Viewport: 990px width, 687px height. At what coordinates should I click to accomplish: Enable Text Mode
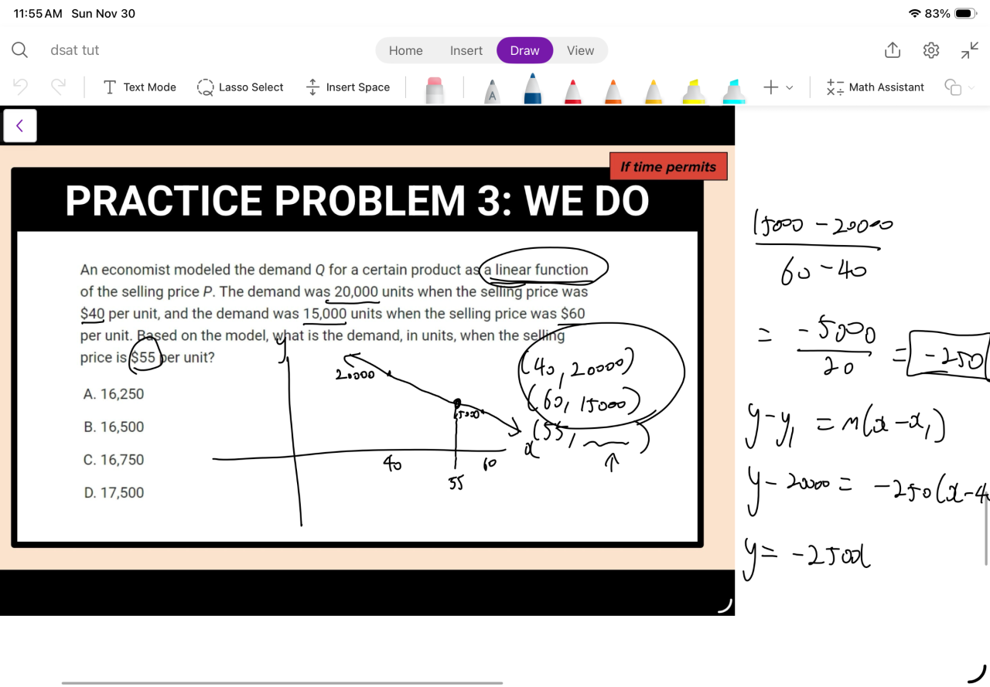(x=140, y=87)
